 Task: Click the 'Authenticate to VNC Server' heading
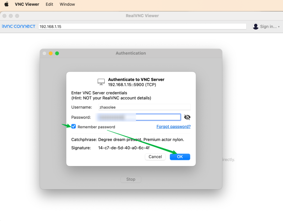click(136, 79)
